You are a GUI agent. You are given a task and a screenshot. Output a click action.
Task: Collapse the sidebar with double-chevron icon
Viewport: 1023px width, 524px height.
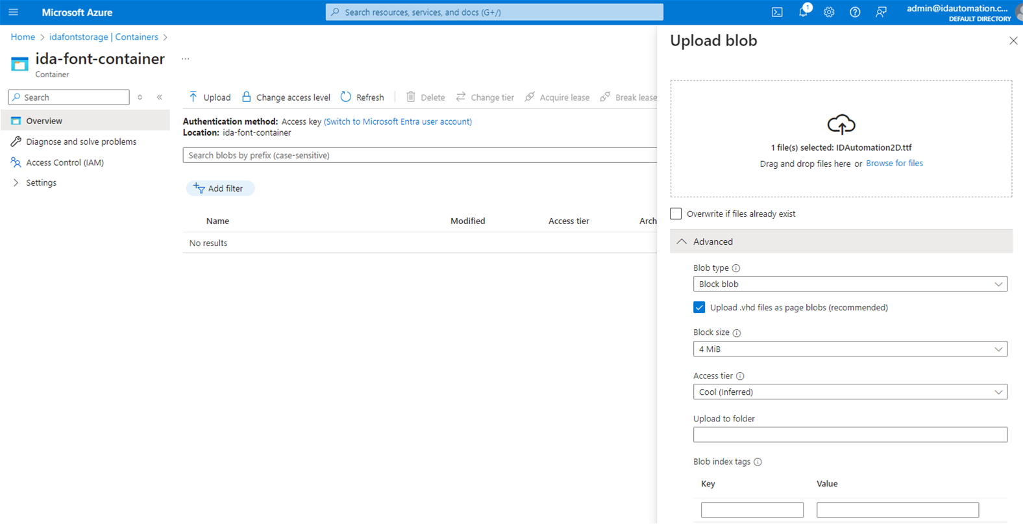point(160,97)
